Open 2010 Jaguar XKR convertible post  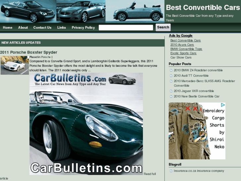pyautogui.click(x=194, y=91)
